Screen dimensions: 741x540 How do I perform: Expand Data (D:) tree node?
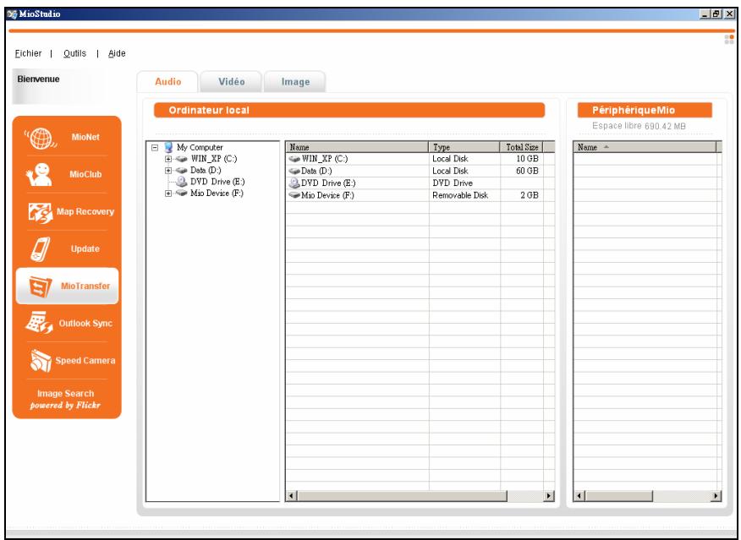tap(168, 171)
